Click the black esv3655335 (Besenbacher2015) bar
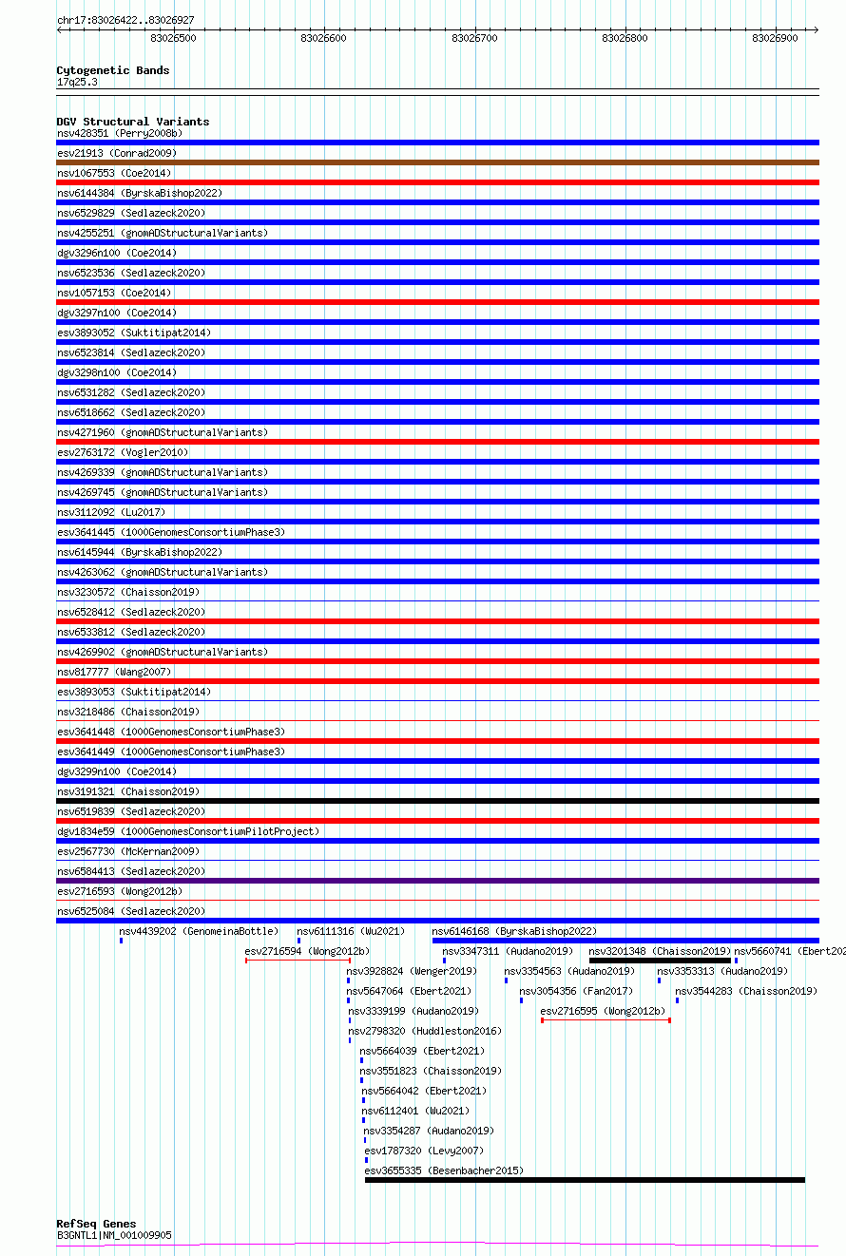Viewport: 846px width, 1256px height. coord(585,1180)
